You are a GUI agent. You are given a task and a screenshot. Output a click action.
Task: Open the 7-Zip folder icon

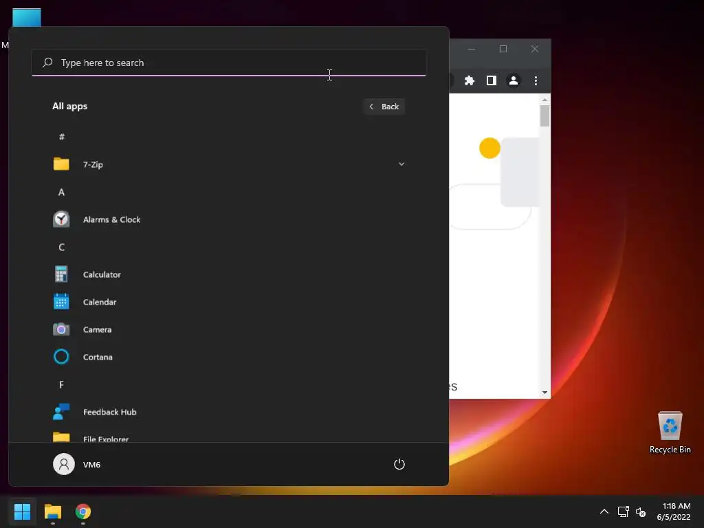point(61,164)
